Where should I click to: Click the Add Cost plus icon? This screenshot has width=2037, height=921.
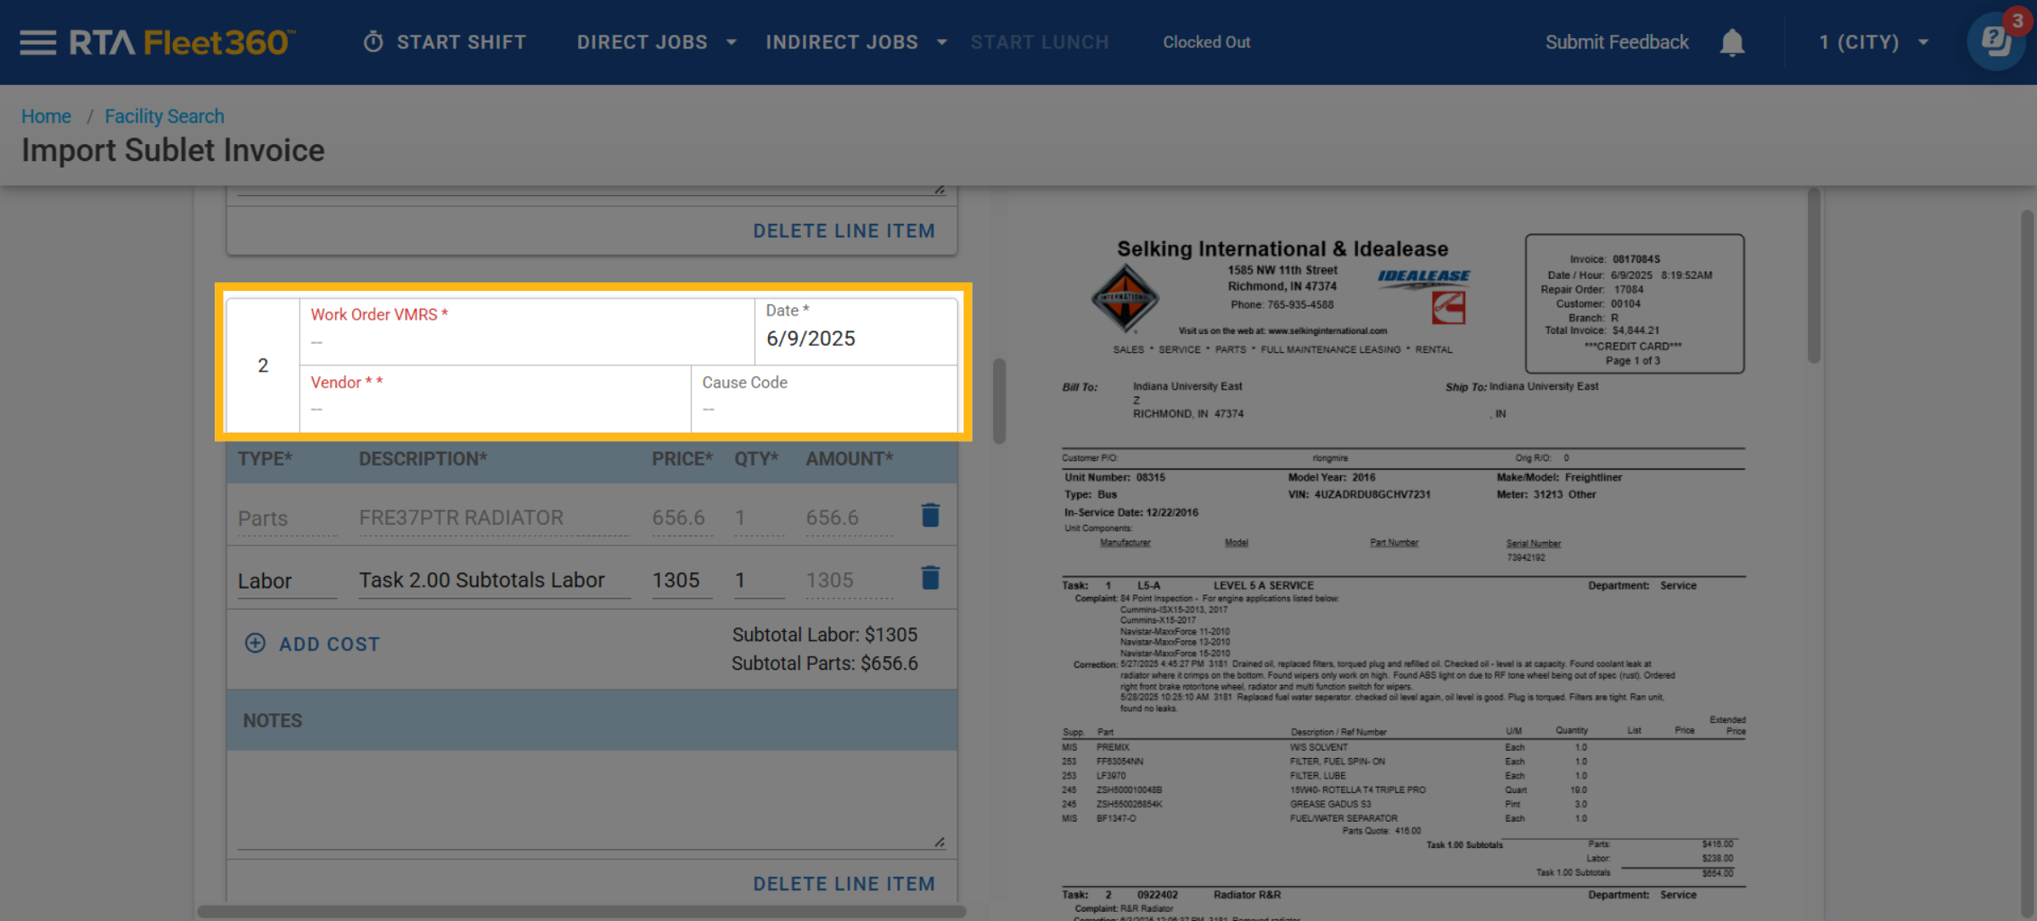point(255,643)
